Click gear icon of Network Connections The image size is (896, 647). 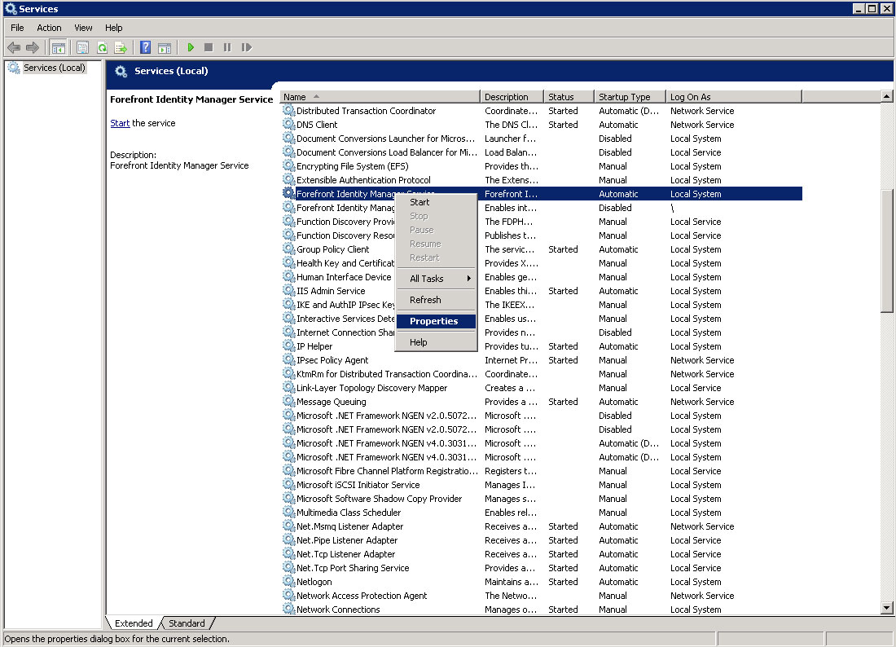coord(289,609)
